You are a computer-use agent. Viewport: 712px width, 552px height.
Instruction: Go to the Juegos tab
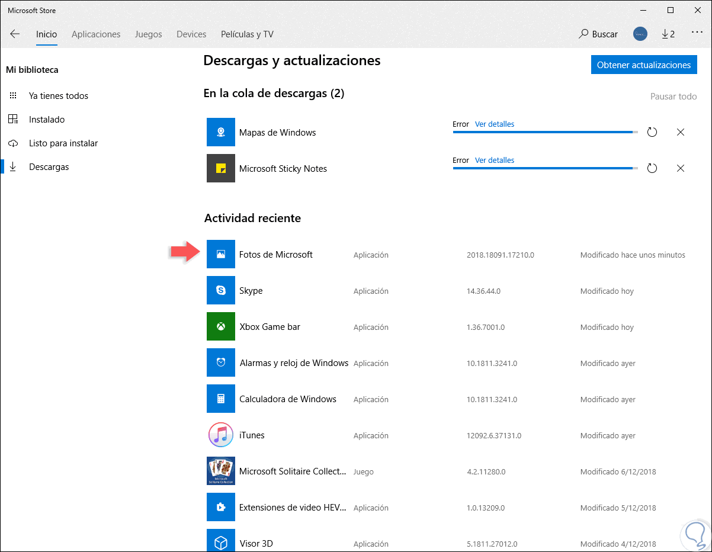148,34
